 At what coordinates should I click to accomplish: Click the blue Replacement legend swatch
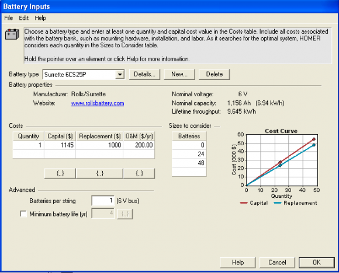click(x=278, y=203)
